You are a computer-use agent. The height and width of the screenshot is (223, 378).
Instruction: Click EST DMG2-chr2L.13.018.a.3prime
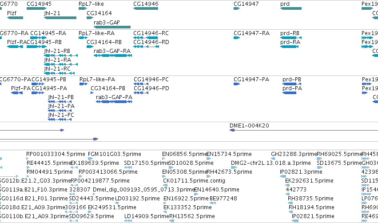point(271,163)
